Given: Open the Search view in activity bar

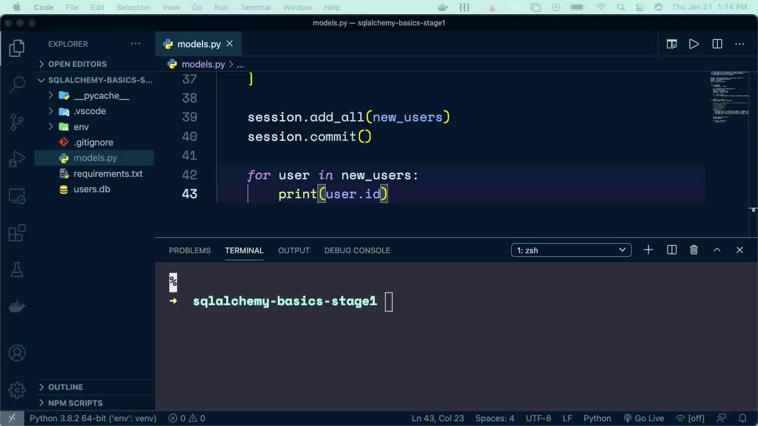Looking at the screenshot, I should tap(17, 85).
